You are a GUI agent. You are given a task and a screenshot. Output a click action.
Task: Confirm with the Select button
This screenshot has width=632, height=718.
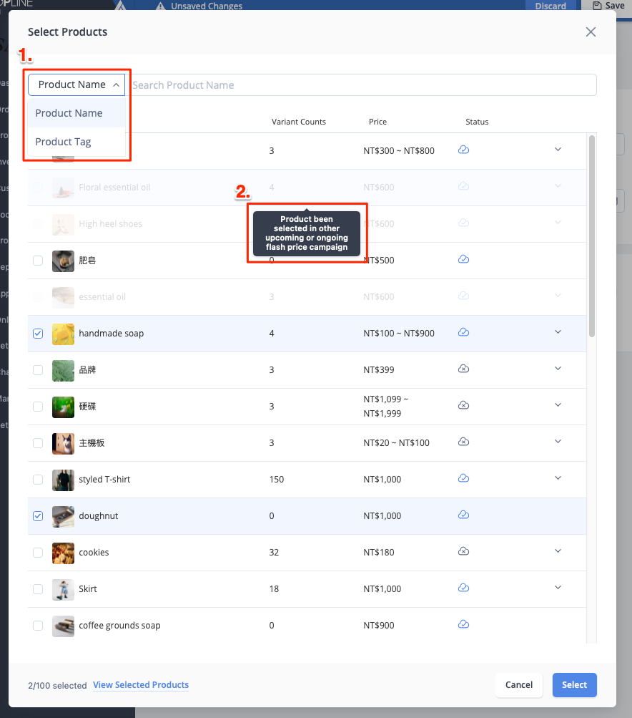point(574,685)
